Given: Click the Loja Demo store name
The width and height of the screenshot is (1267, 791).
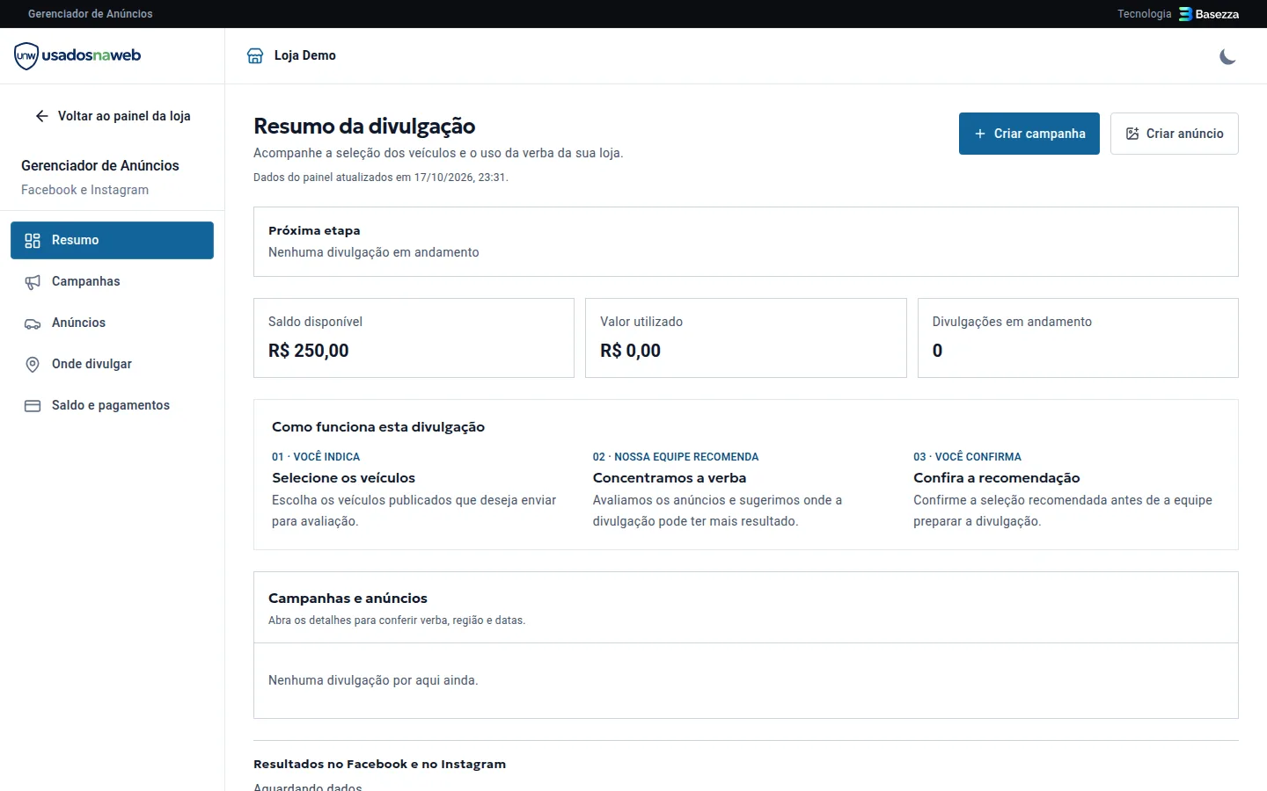Looking at the screenshot, I should click(x=305, y=55).
